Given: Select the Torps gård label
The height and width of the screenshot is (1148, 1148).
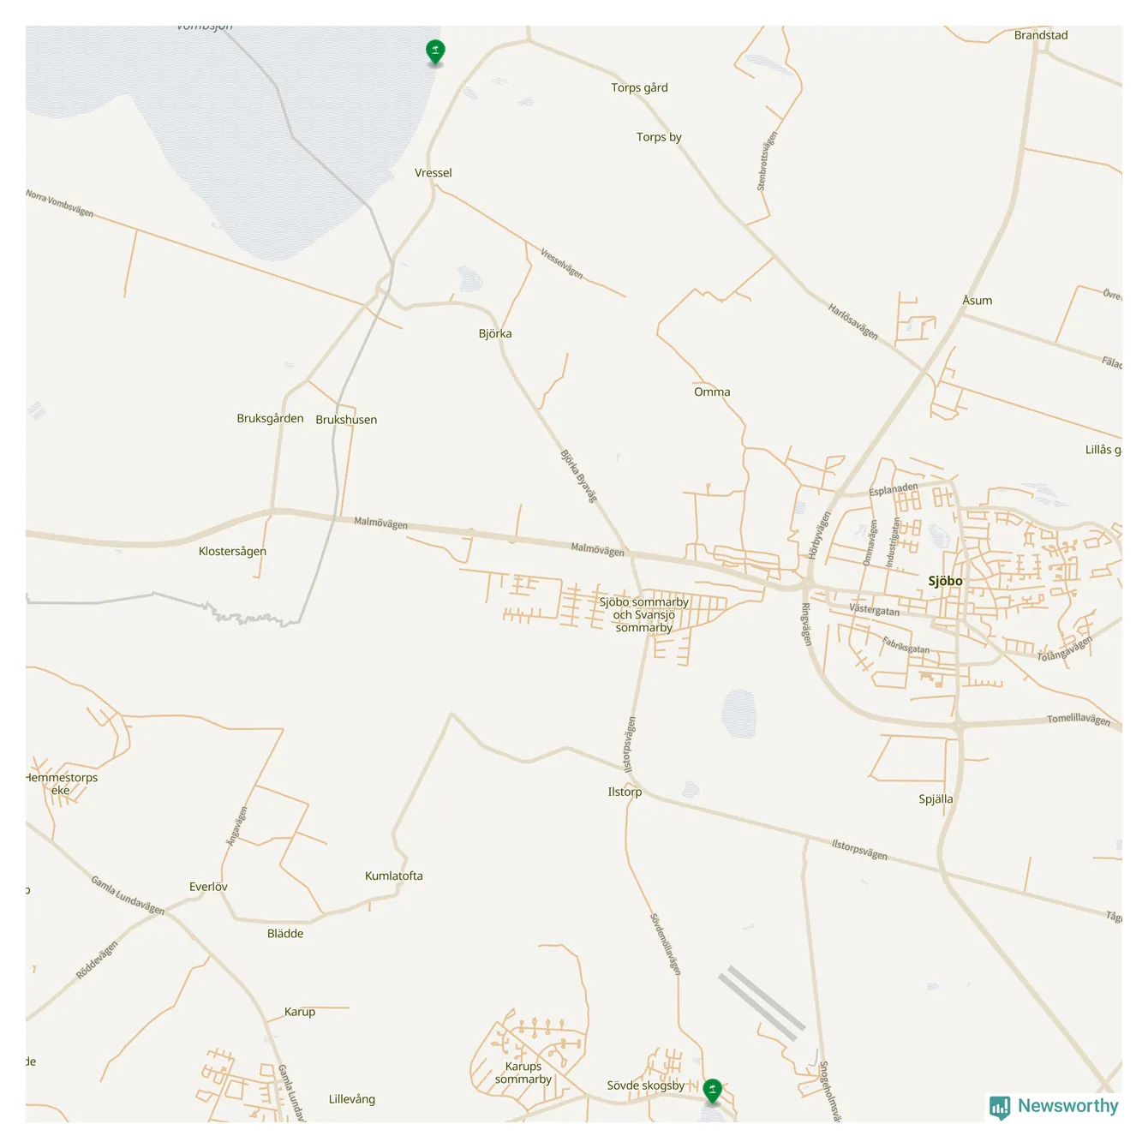Looking at the screenshot, I should (x=639, y=88).
